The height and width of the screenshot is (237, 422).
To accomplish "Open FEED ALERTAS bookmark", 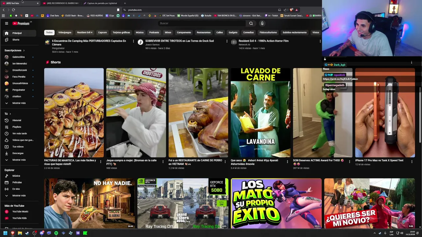I will coord(95,15).
